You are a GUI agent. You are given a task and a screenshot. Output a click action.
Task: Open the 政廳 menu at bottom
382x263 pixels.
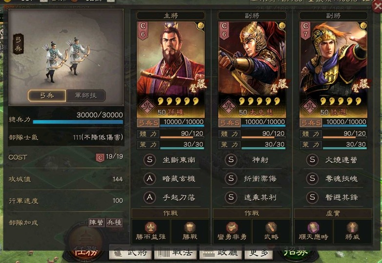[221, 253]
